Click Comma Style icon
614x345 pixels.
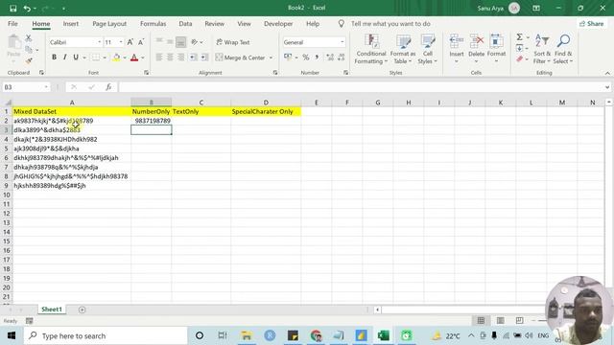click(x=317, y=57)
